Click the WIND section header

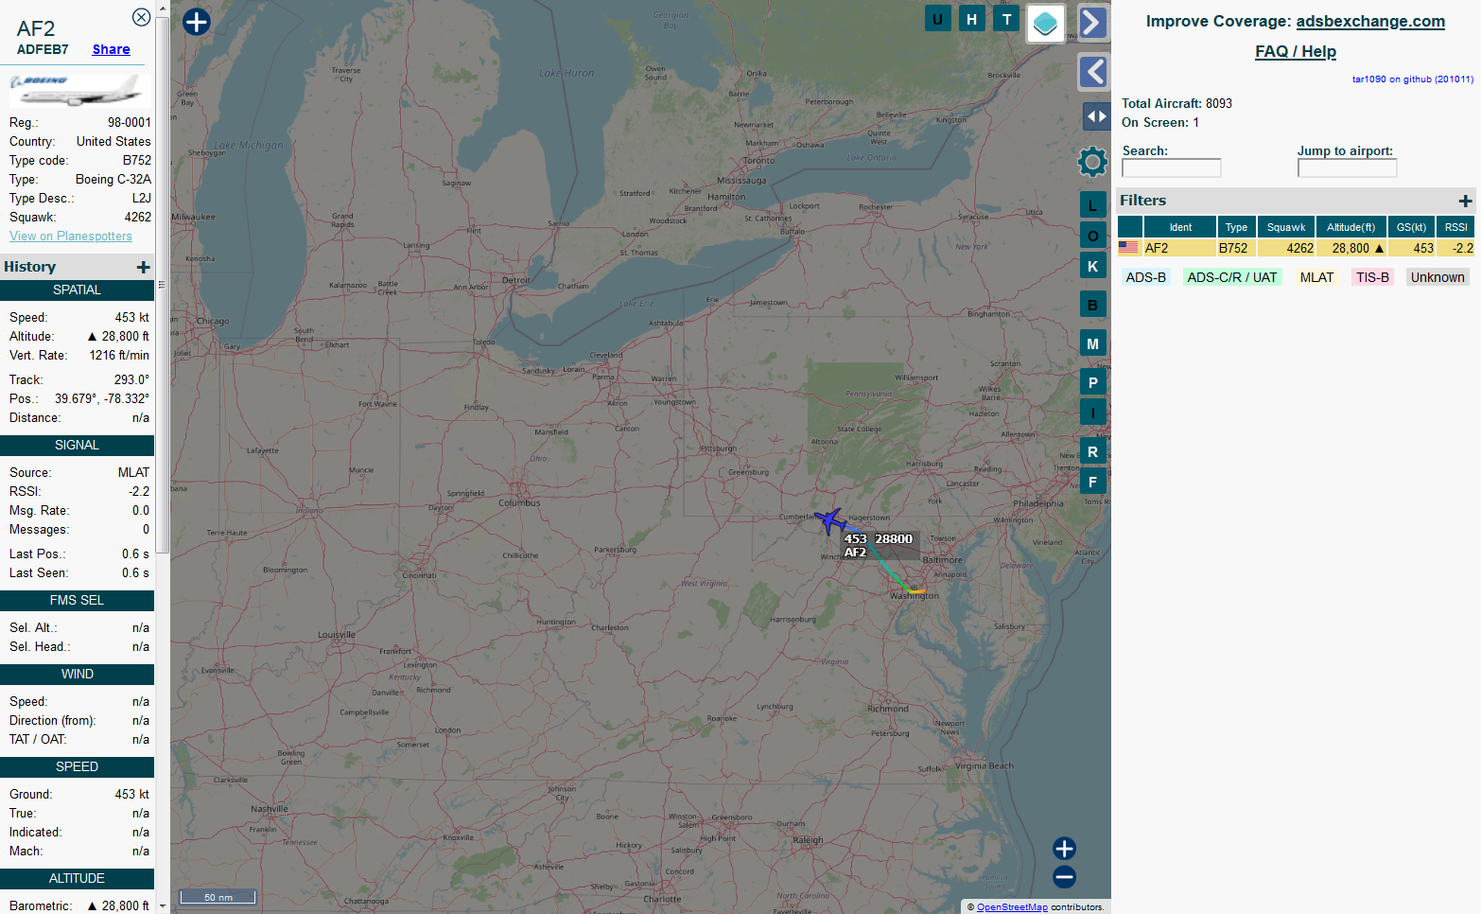(x=77, y=675)
